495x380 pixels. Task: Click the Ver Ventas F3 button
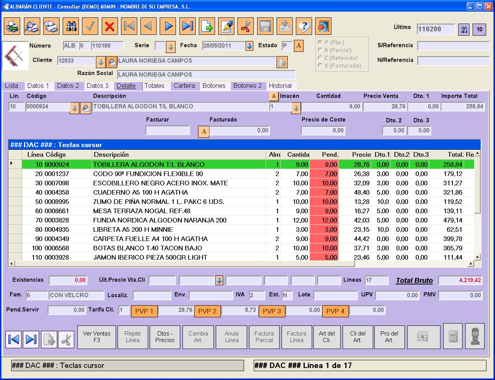pyautogui.click(x=97, y=337)
